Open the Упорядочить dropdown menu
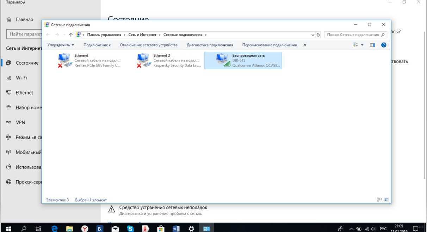Viewport: 427px width, 232px height. [61, 45]
